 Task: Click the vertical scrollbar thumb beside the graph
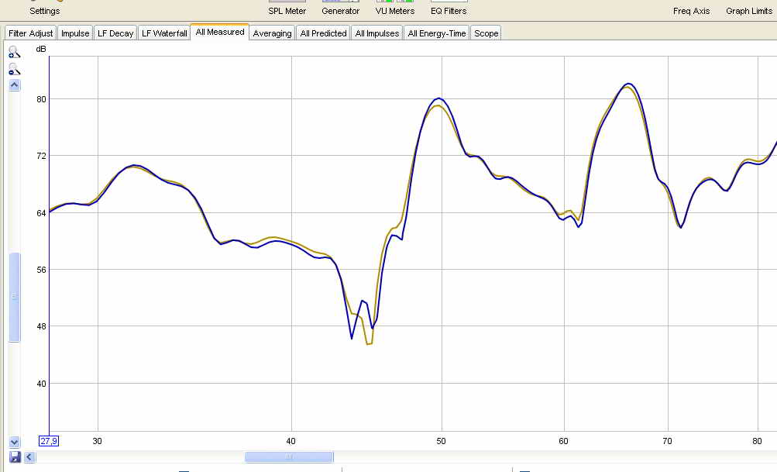coord(15,297)
